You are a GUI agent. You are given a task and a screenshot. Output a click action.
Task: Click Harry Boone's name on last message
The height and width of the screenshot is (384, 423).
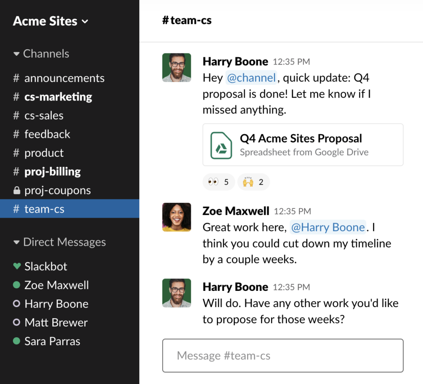[x=235, y=287]
